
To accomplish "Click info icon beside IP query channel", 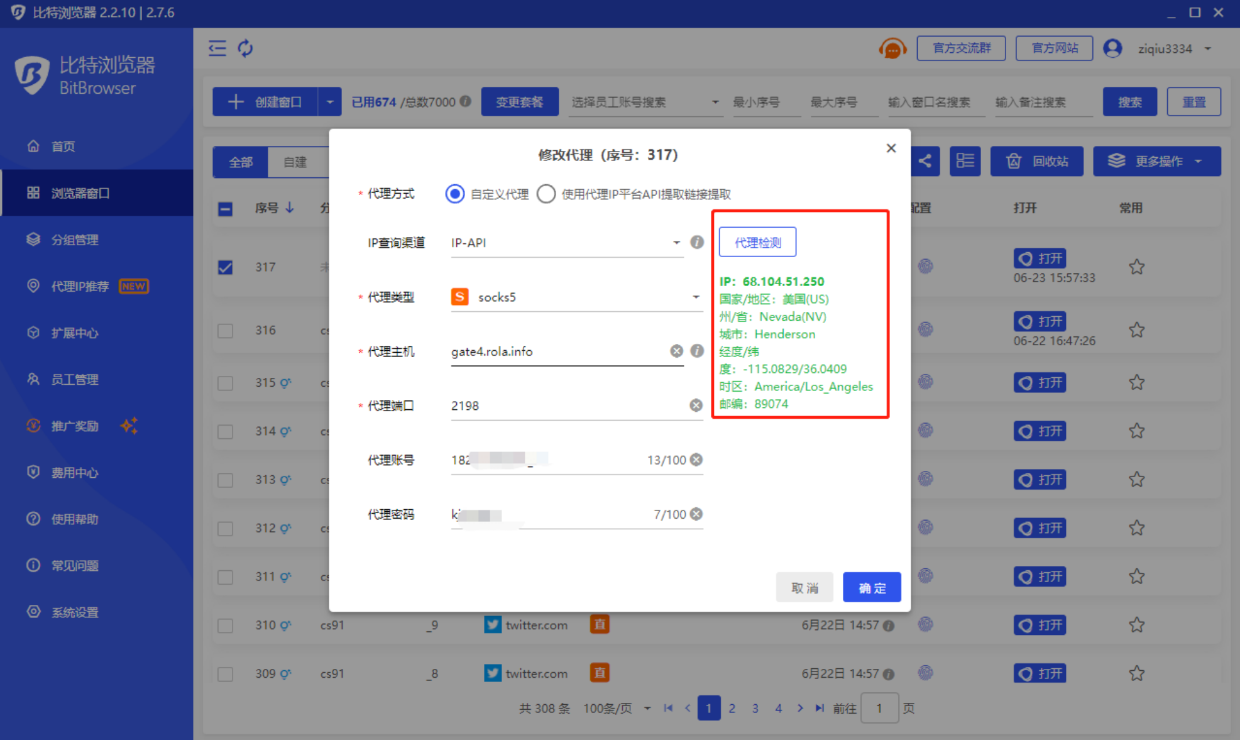I will tap(696, 242).
